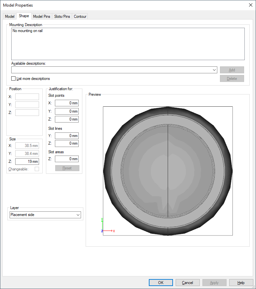Viewport: 256px width, 289px height.
Task: Open the Model Pins tab
Action: [42, 17]
